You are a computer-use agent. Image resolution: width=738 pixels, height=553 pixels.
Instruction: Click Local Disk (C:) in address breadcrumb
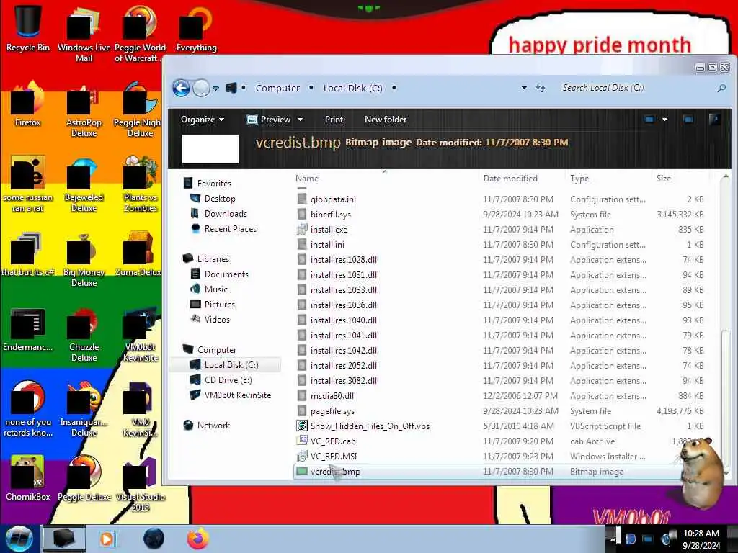click(352, 88)
